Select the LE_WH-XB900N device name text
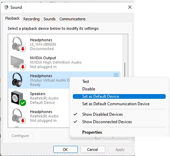The width and height of the screenshot is (170, 156). (43, 44)
